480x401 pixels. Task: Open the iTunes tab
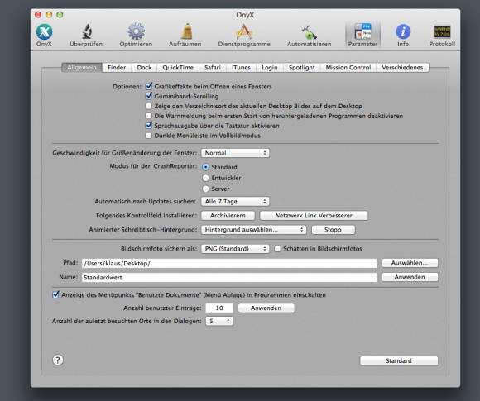pos(241,67)
